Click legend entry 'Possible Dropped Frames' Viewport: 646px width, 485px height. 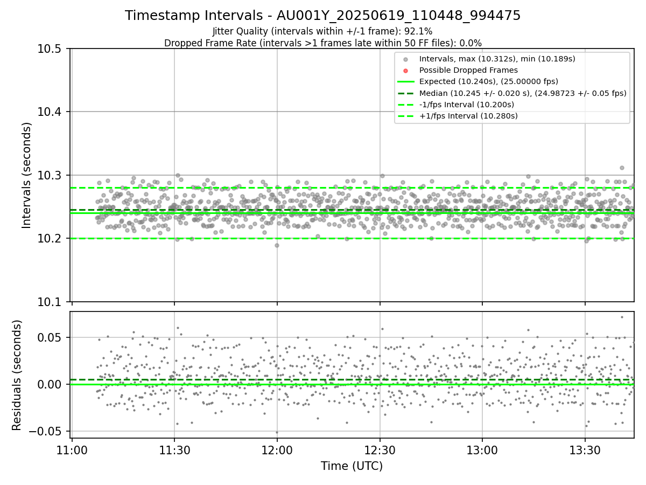[x=468, y=70]
